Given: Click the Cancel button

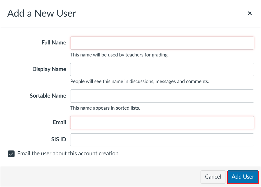Looking at the screenshot, I should [213, 177].
